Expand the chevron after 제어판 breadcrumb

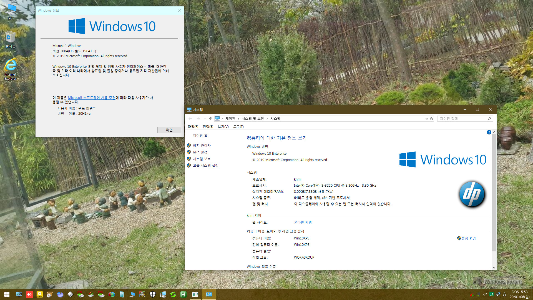(238, 119)
